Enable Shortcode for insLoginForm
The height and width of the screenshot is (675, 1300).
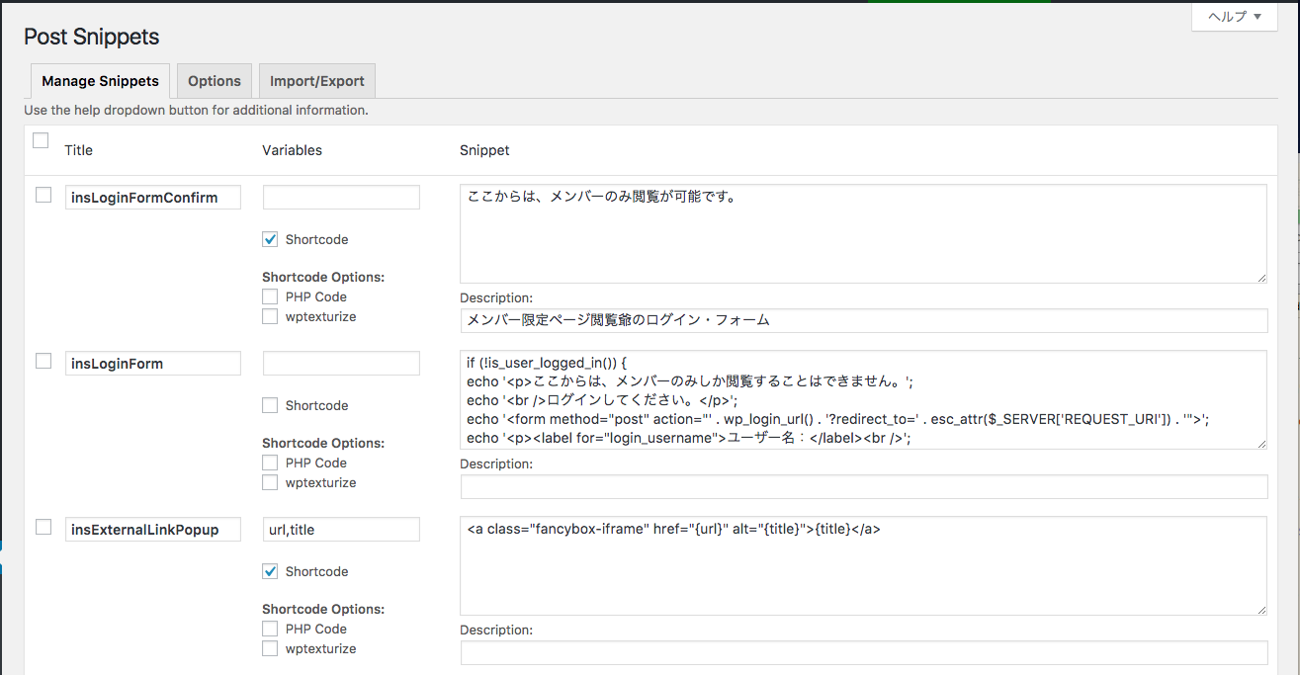(270, 405)
